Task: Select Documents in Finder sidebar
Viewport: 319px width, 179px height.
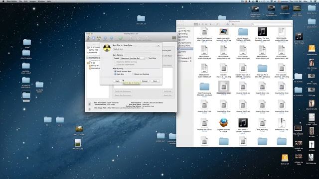Action: [x=184, y=46]
